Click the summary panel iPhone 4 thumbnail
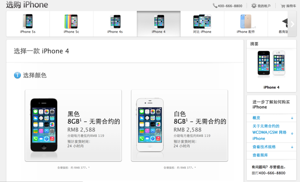The height and width of the screenshot is (182, 300). click(271, 63)
